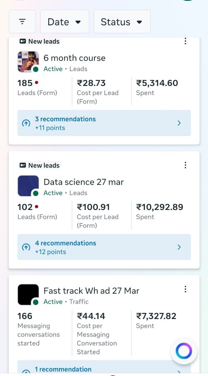
Task: Tap the Fast track Wh ad thumbnail
Action: (28, 295)
